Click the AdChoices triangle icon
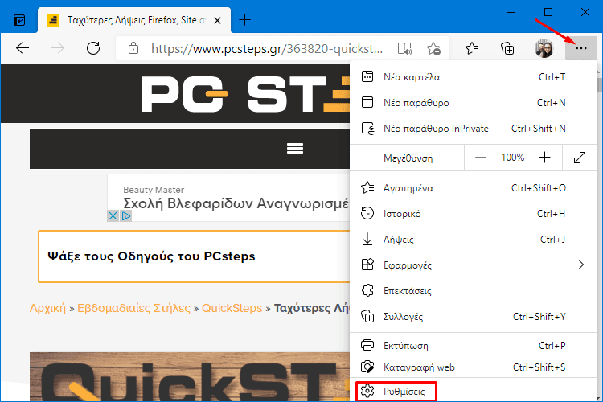Image resolution: width=603 pixels, height=402 pixels. pyautogui.click(x=125, y=215)
